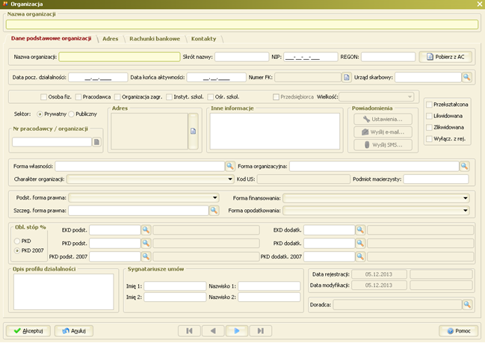Cancel with Anuluj button
The width and height of the screenshot is (485, 343).
pos(74,331)
